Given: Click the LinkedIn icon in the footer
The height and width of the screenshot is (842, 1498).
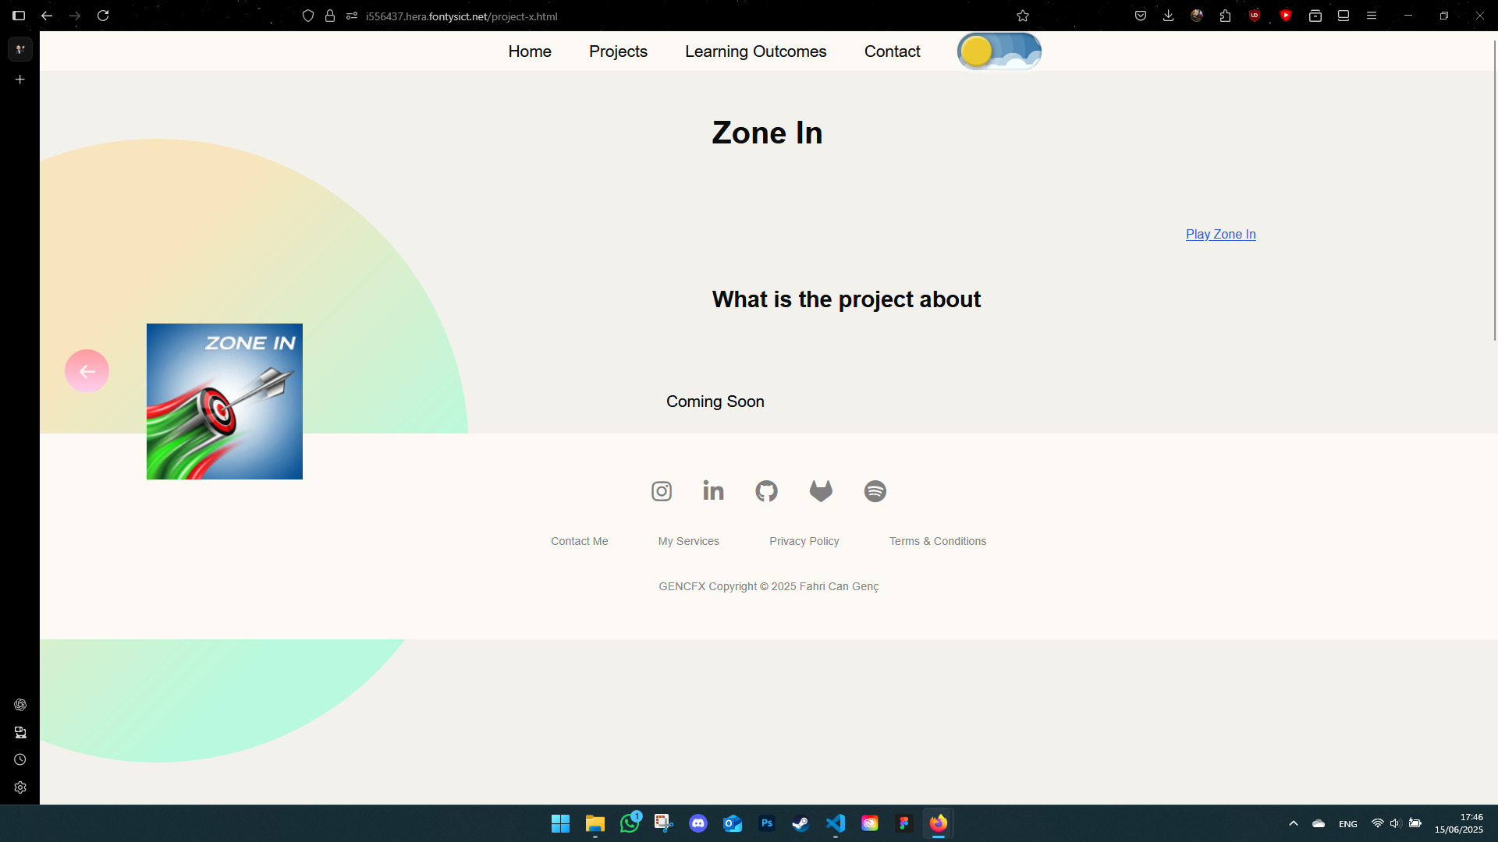Looking at the screenshot, I should (712, 490).
